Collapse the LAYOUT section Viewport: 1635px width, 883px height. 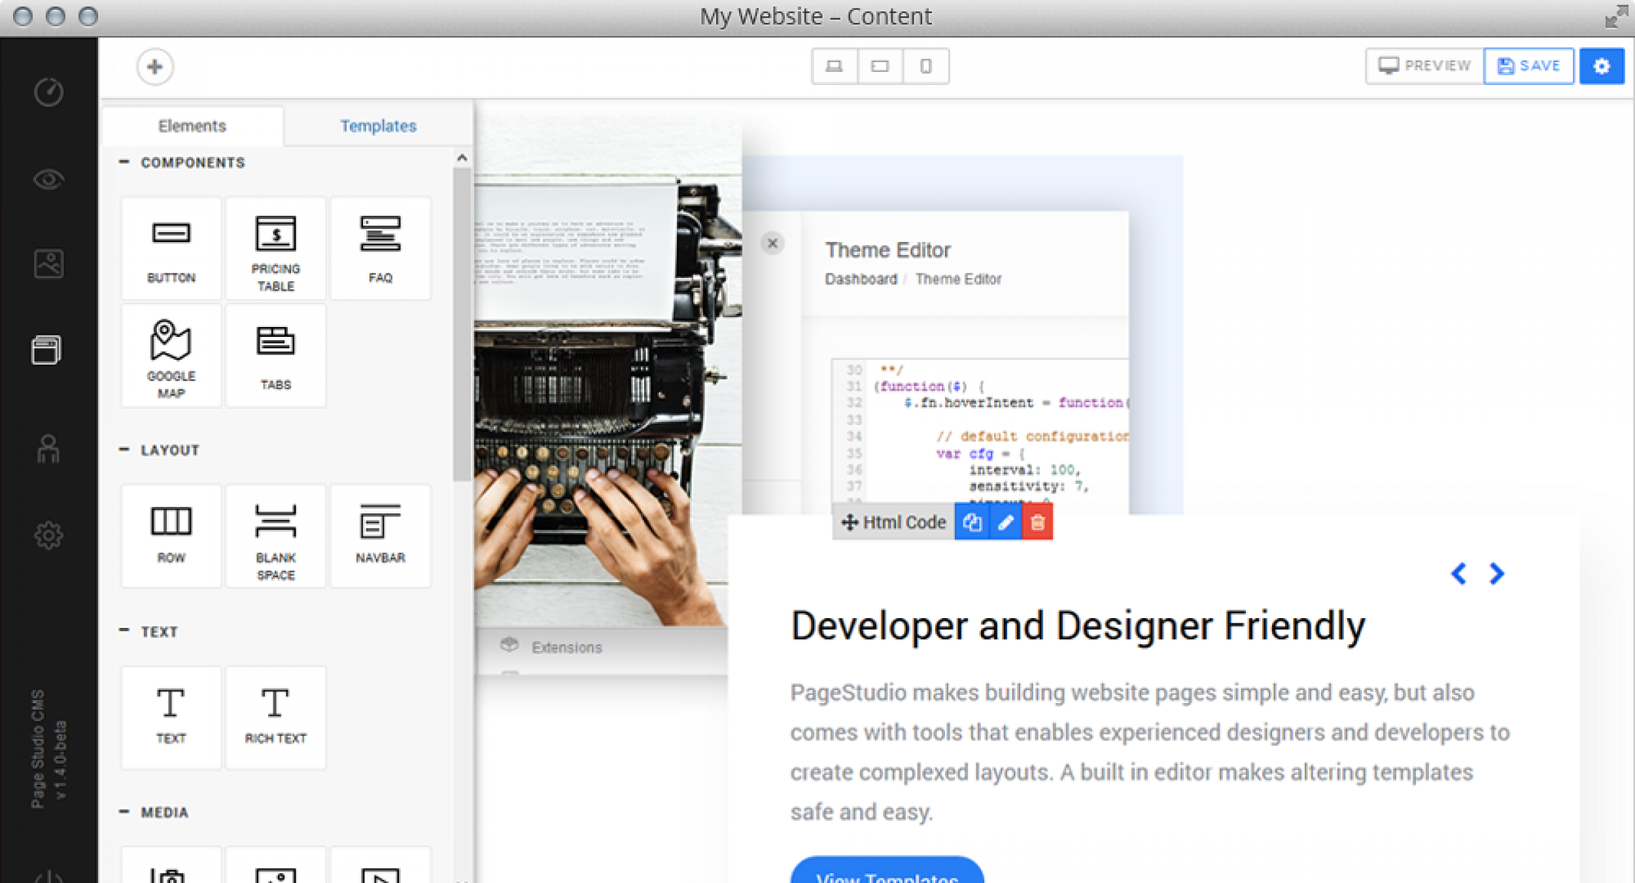point(159,450)
